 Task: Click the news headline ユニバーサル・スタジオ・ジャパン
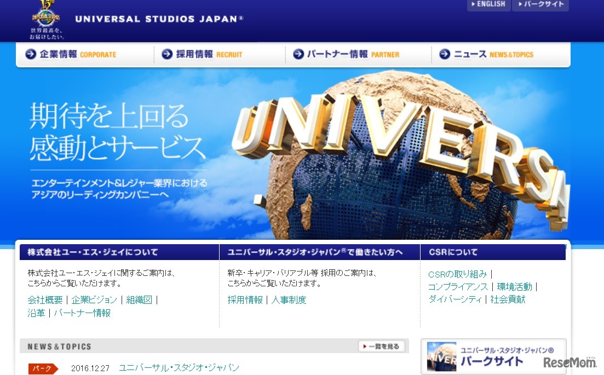pyautogui.click(x=179, y=368)
